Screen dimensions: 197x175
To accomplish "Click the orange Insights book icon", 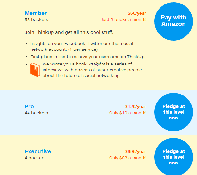I will pos(35,70).
